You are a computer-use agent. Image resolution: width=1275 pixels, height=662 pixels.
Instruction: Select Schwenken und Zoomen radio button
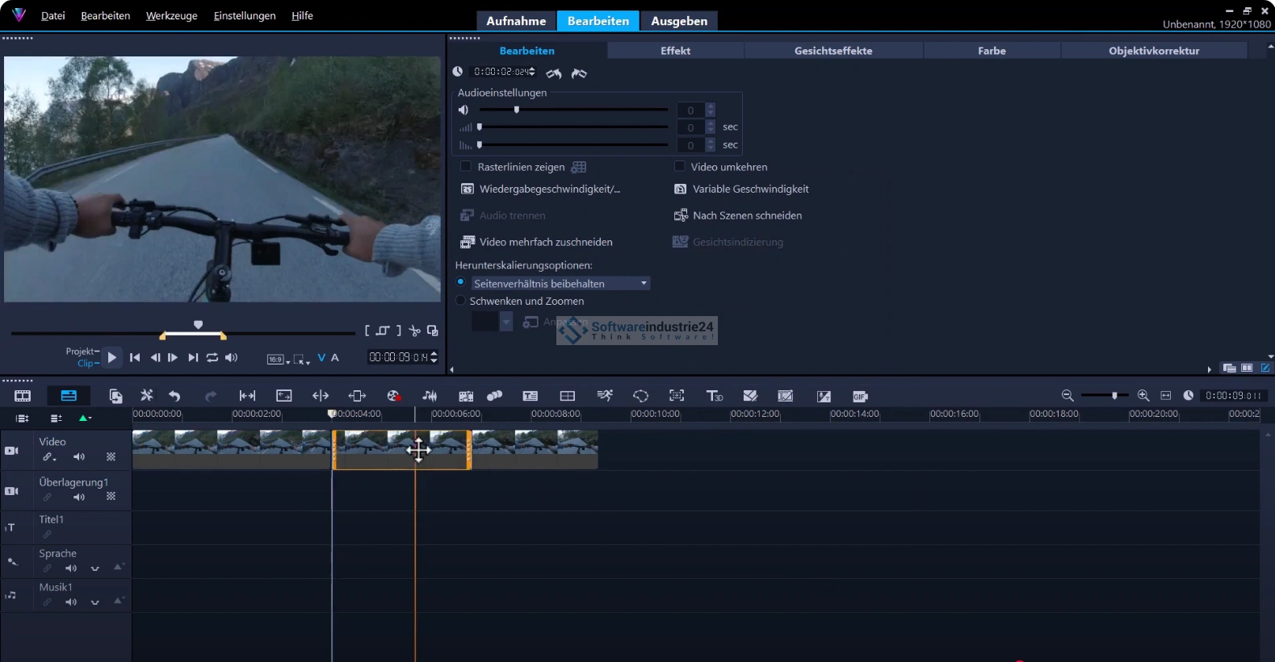point(461,301)
